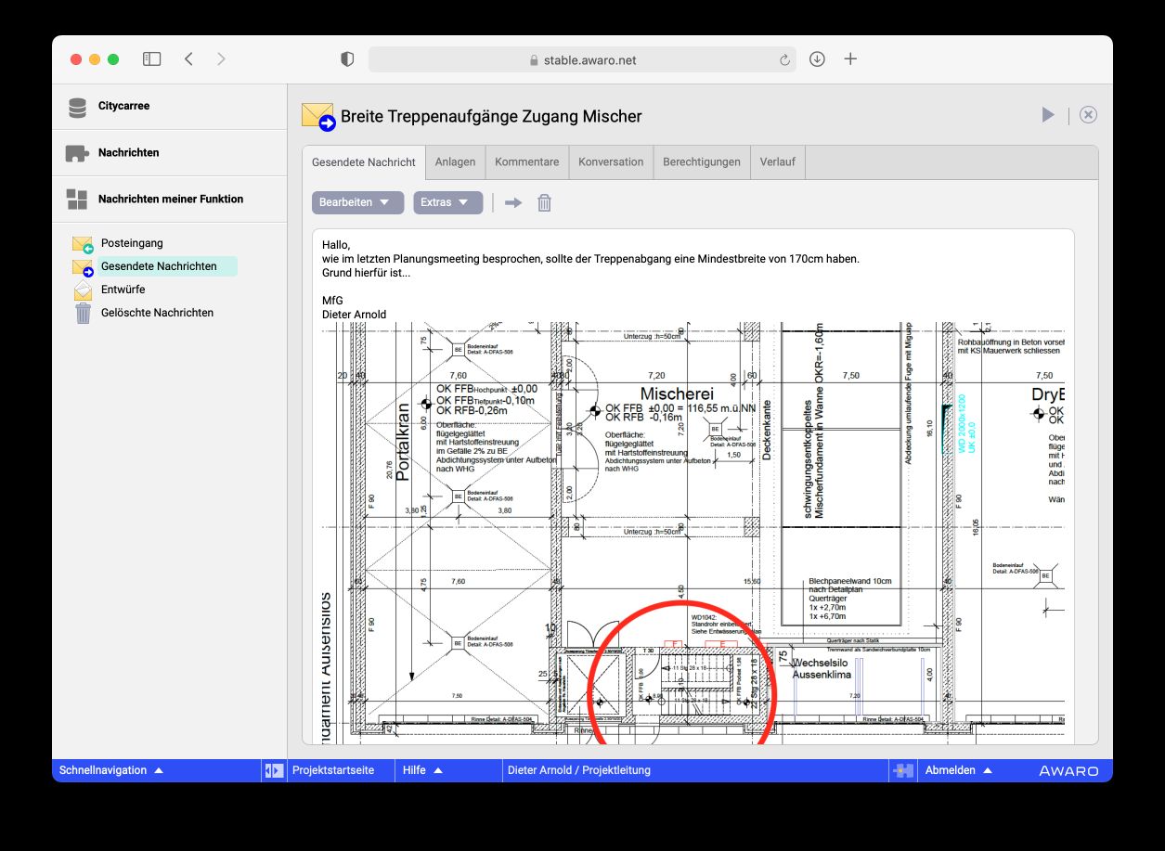Image resolution: width=1165 pixels, height=851 pixels.
Task: Open Posteingang folder
Action: (132, 243)
